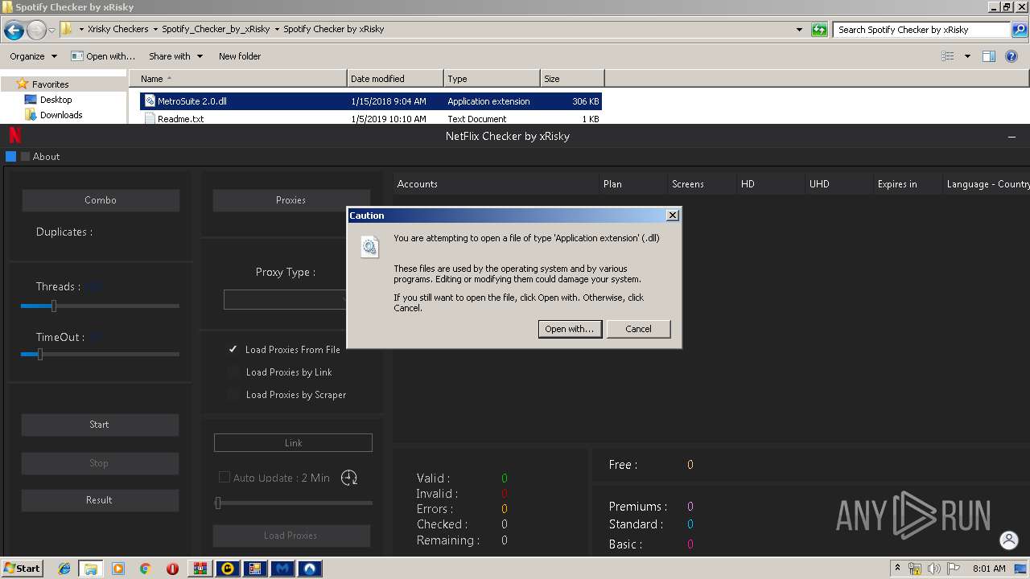Click the Readme.txt file icon
Viewport: 1030px width, 579px height.
(x=150, y=119)
